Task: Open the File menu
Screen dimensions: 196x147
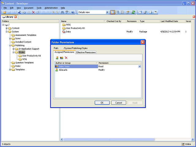Action: tap(5, 8)
